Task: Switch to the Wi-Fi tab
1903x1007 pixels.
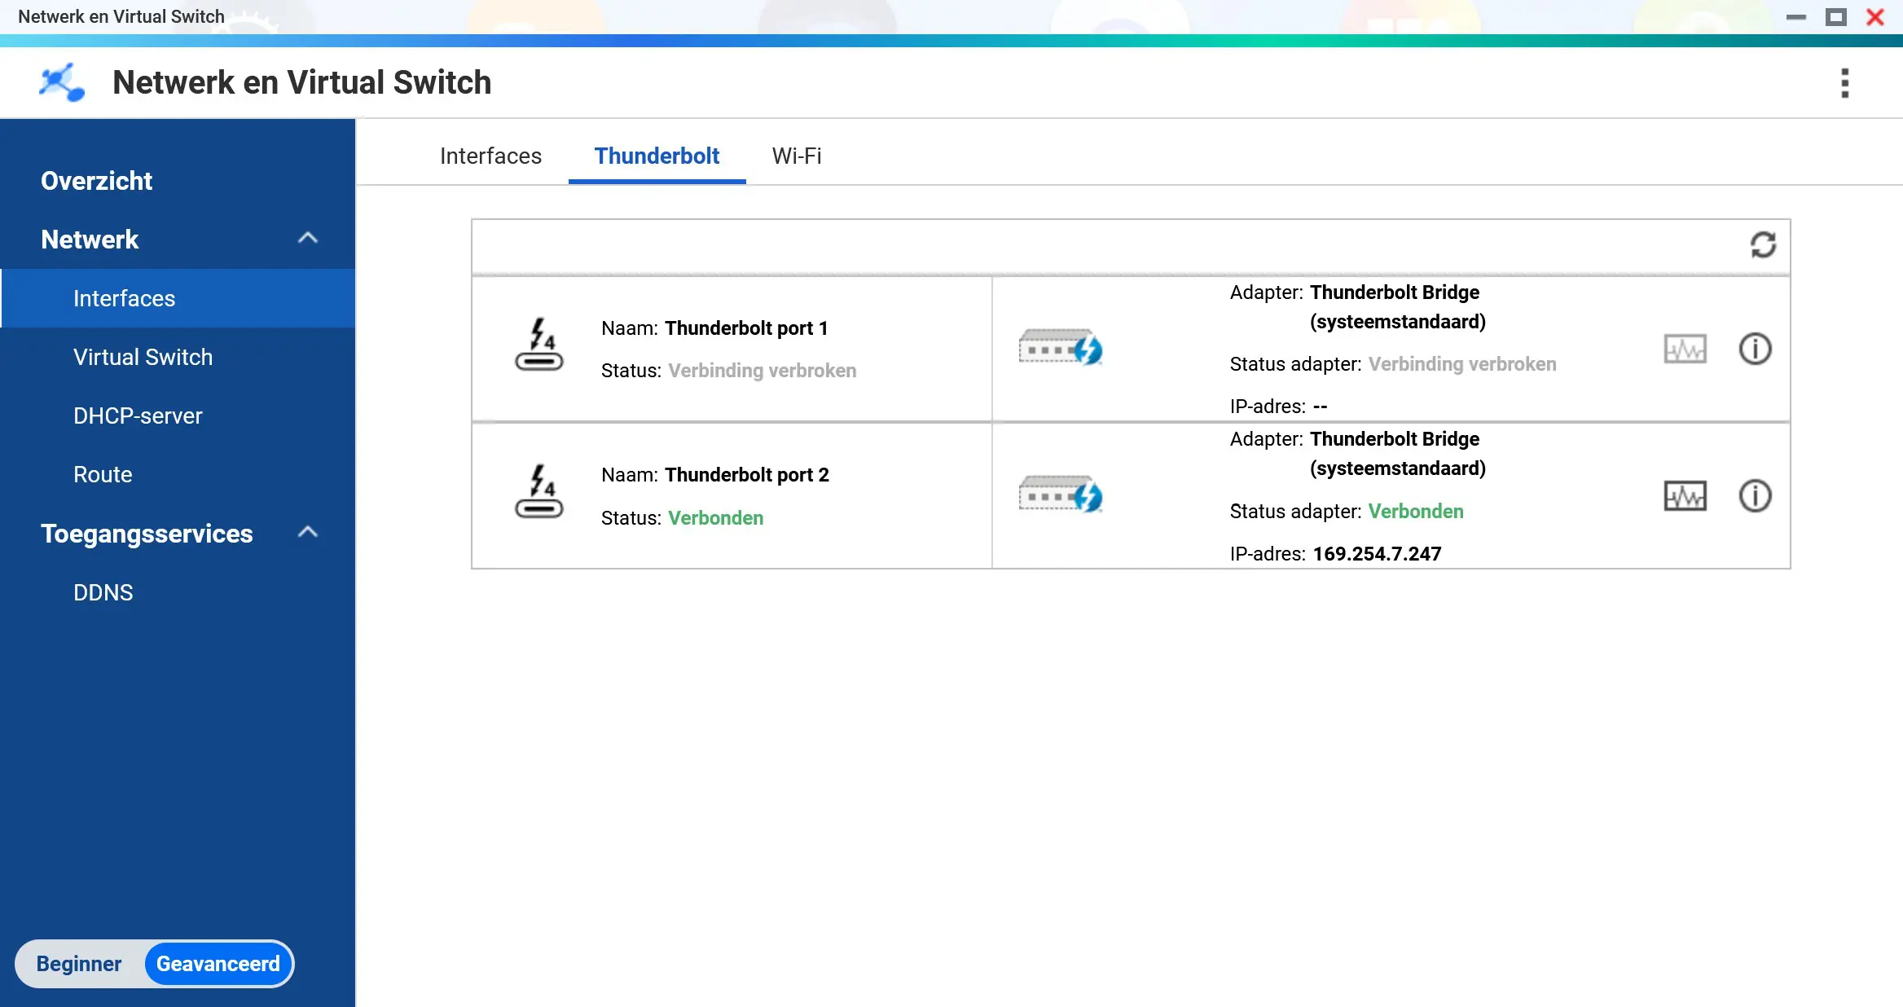Action: (x=796, y=156)
